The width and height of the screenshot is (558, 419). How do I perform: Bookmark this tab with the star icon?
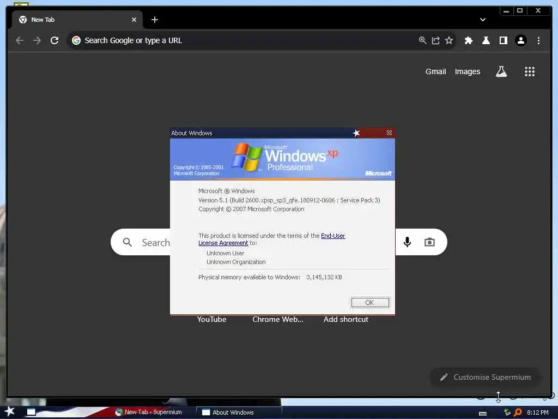pos(449,40)
